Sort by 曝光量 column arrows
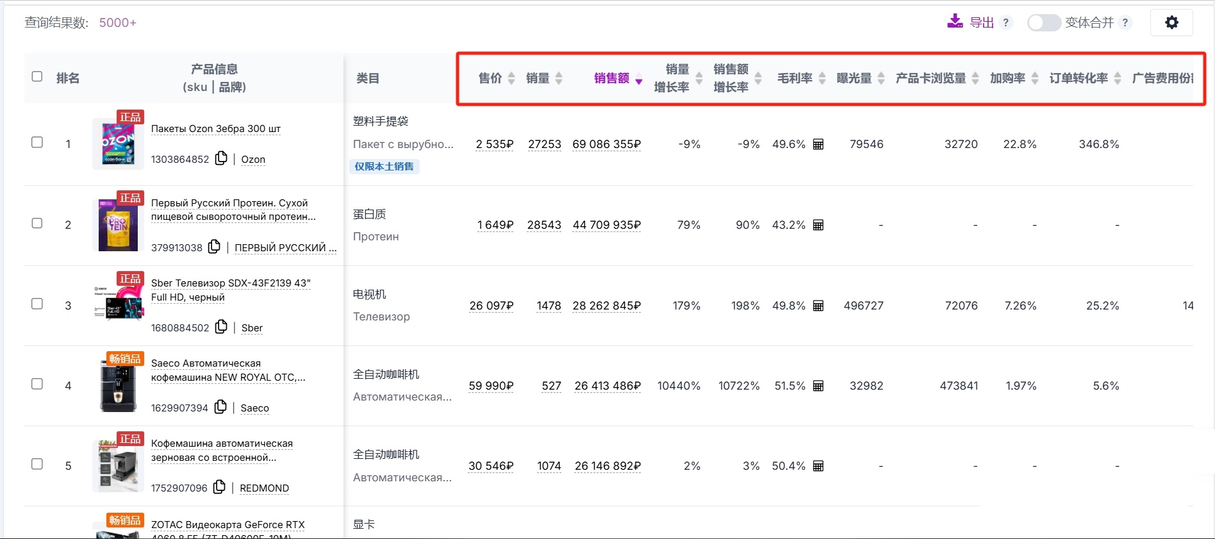Screen dimensions: 1215x539 tap(881, 78)
